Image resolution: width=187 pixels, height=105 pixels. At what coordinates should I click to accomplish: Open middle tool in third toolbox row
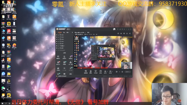pos(64,69)
